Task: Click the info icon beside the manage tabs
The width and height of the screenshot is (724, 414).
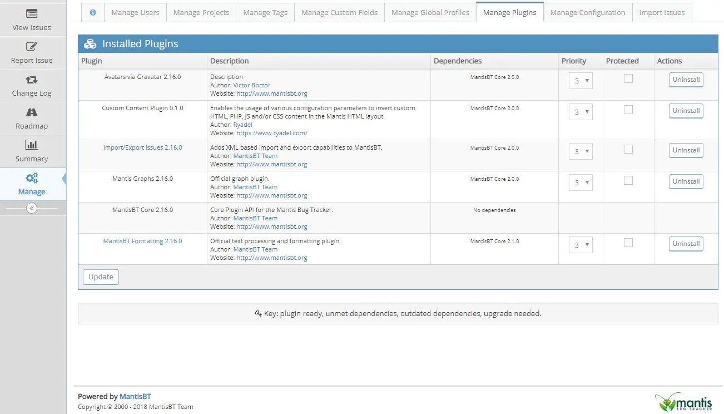Action: (92, 12)
